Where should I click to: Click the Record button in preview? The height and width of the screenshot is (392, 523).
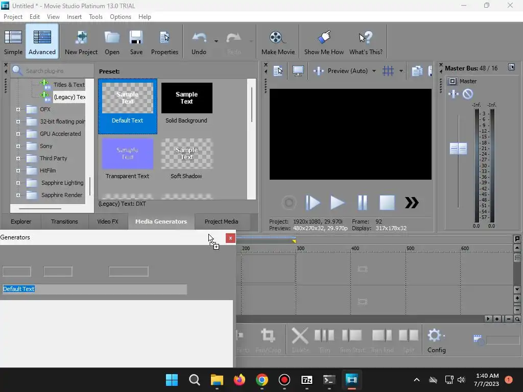coord(289,203)
